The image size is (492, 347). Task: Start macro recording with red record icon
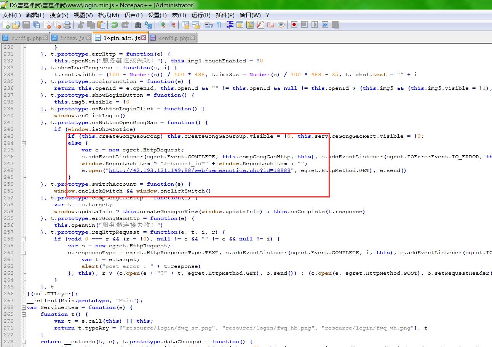point(294,25)
